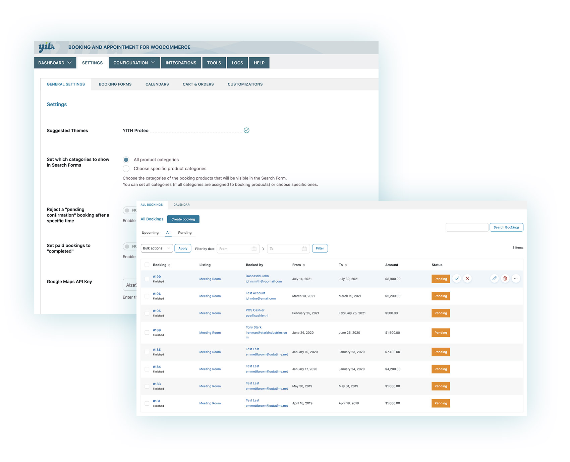Edit booking #199 with pencil icon
The width and height of the screenshot is (570, 462).
point(495,279)
